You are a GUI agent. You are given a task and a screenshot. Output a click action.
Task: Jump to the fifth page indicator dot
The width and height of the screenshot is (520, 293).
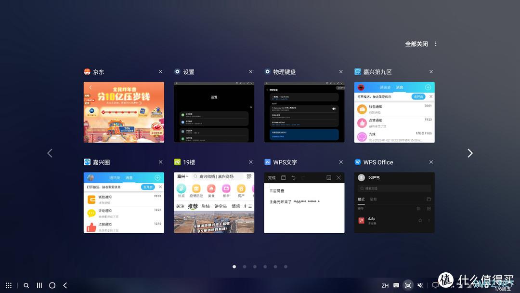[275, 266]
